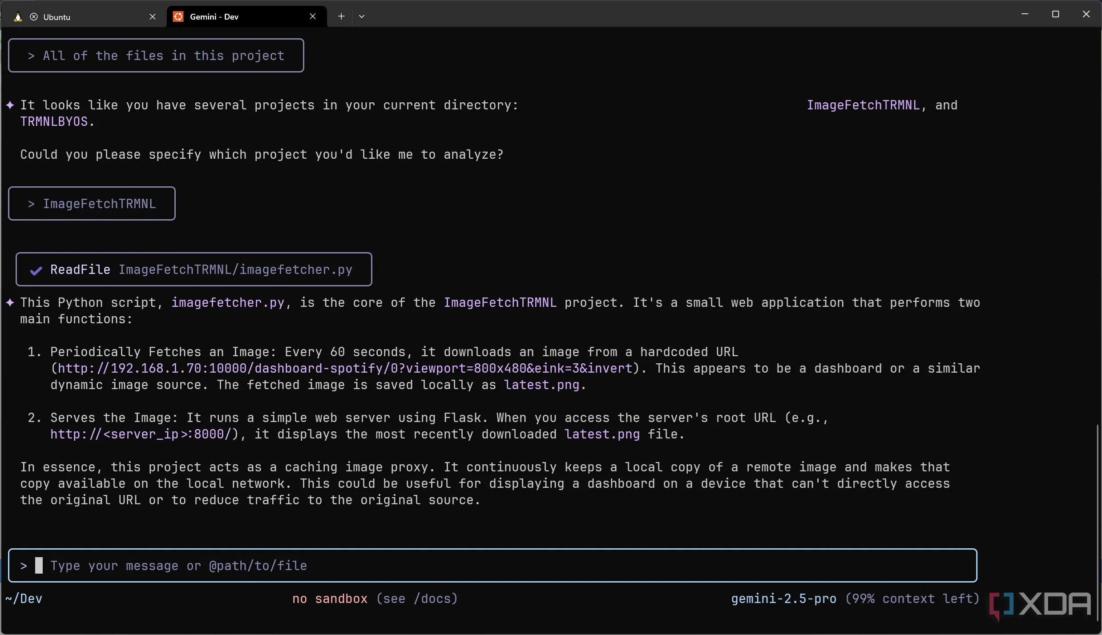Open a new terminal tab
This screenshot has width=1102, height=635.
tap(341, 16)
